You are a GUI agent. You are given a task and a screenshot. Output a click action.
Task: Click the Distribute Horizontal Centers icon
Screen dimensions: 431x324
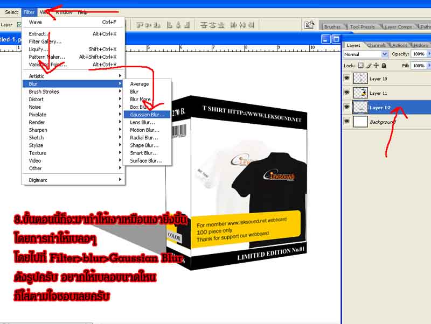pos(242,25)
